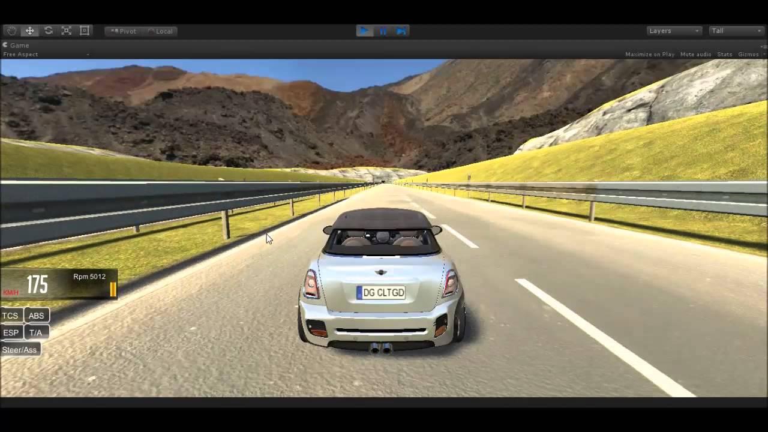Image resolution: width=768 pixels, height=432 pixels.
Task: Show the Stats overlay
Action: 724,55
